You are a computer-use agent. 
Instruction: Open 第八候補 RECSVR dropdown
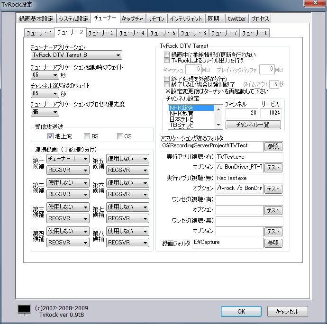pyautogui.click(x=127, y=243)
